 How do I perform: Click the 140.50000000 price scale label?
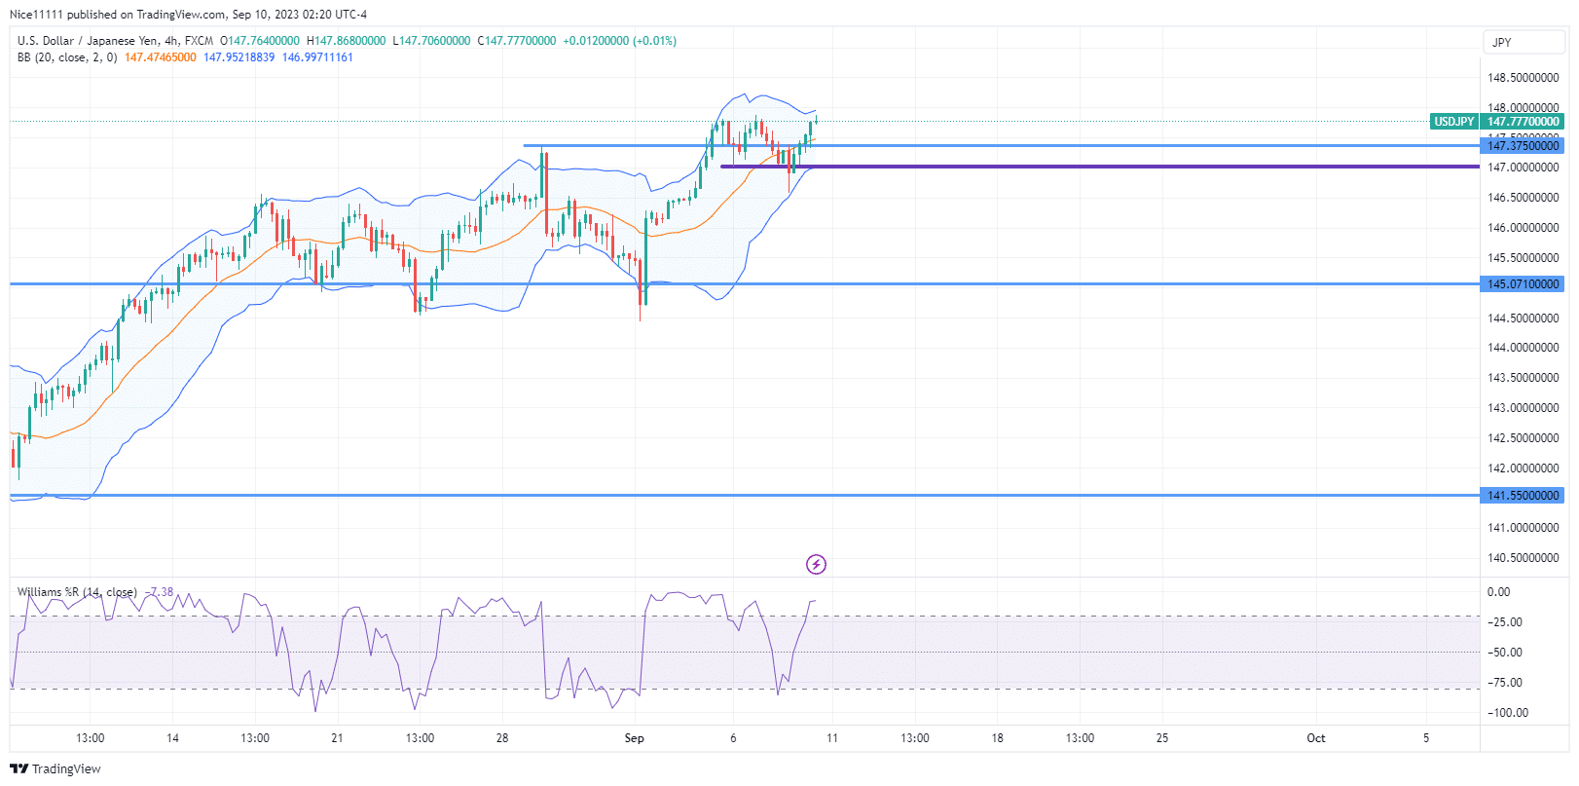(x=1523, y=558)
